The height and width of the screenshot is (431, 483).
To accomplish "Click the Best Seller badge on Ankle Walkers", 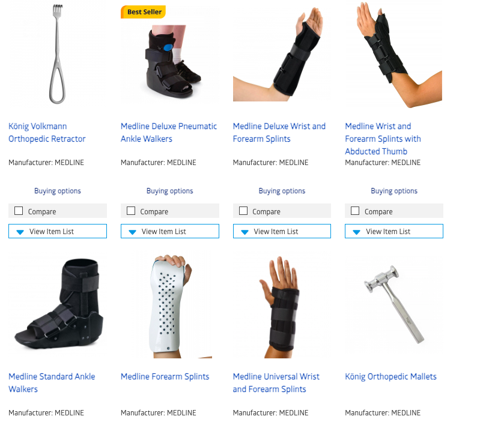I will 143,12.
